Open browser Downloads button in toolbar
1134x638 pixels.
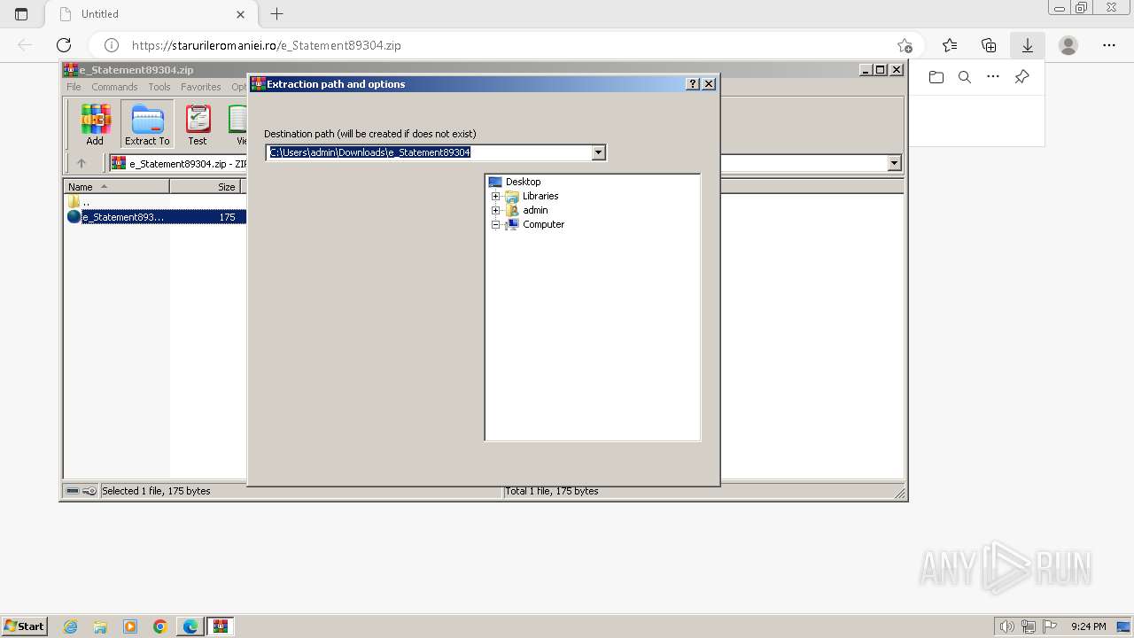coord(1028,45)
